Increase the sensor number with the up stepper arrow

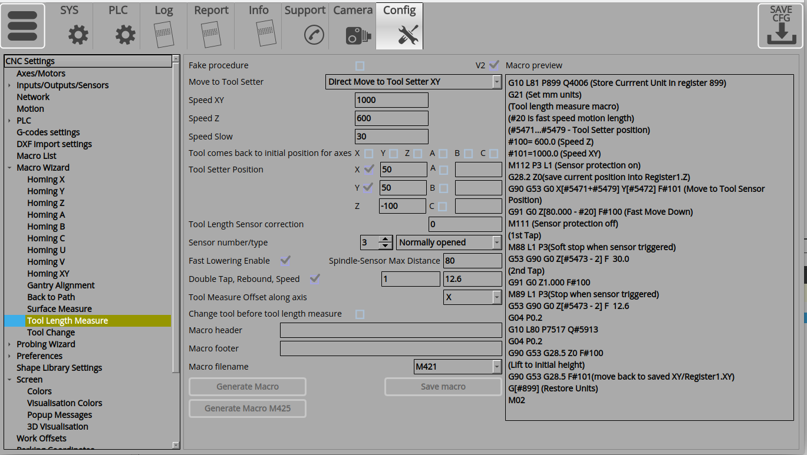click(385, 239)
